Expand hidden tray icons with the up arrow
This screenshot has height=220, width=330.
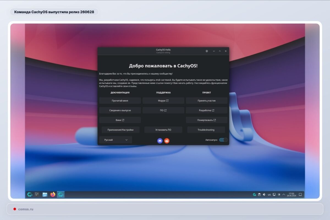click(x=284, y=194)
